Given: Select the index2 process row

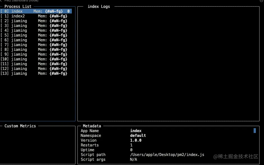Looking at the screenshot, I should [34, 16].
